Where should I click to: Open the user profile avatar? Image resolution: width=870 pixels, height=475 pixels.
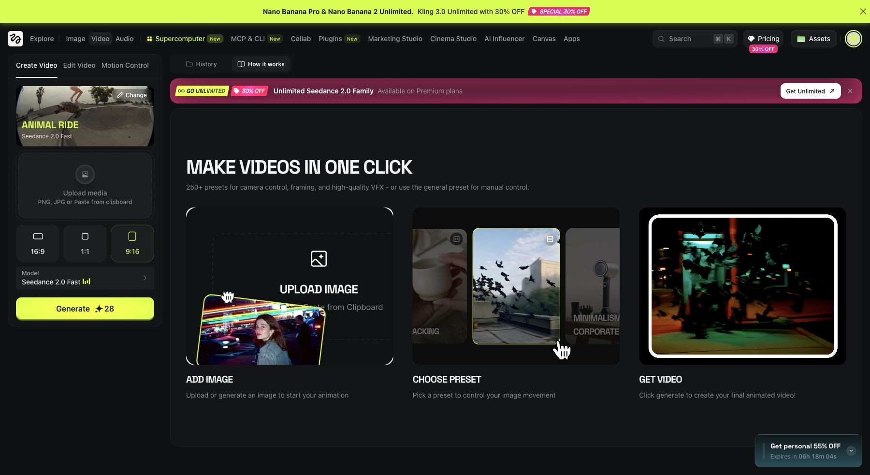tap(854, 39)
